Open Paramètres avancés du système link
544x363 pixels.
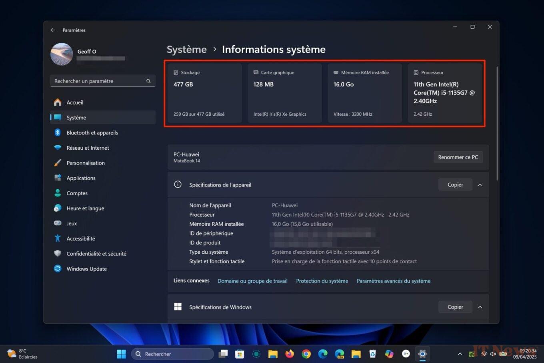pos(394,281)
